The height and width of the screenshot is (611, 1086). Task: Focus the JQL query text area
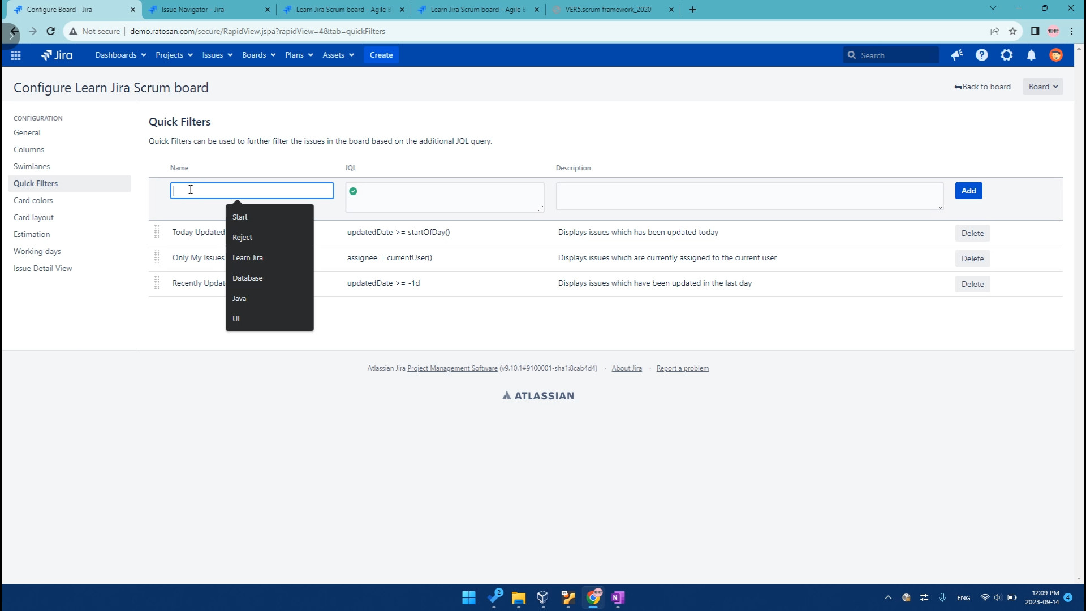(x=445, y=197)
